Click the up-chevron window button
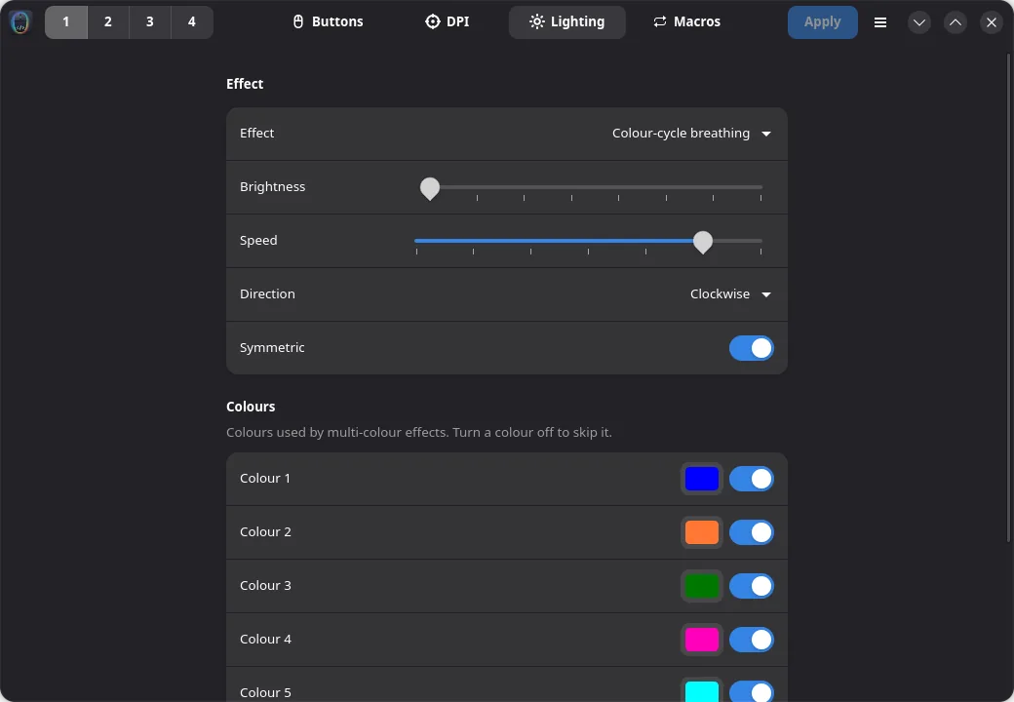 point(955,22)
